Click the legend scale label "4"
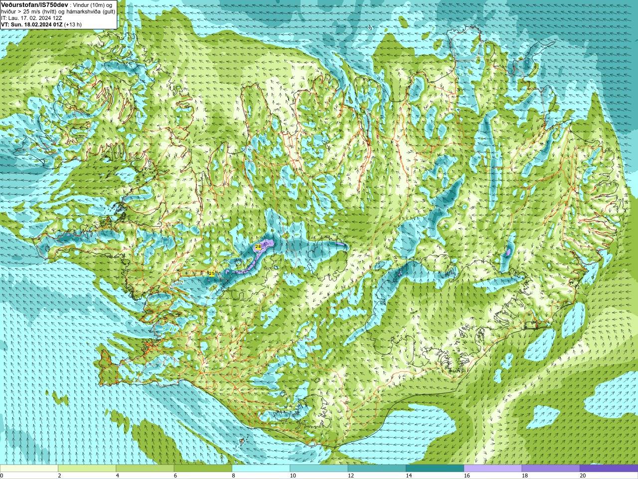The image size is (638, 479). pos(117,476)
